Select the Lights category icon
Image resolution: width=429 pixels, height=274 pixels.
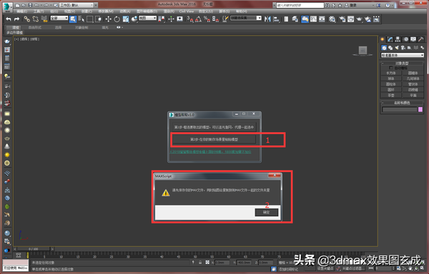(x=397, y=48)
